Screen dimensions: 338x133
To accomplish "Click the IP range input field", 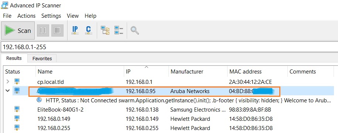I will (169, 47).
